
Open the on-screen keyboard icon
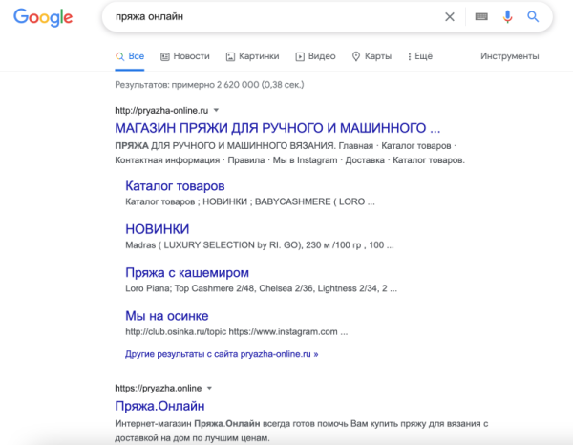click(x=481, y=17)
